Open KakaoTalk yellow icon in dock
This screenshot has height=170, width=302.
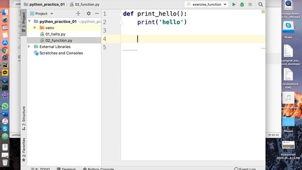(x=5, y=73)
